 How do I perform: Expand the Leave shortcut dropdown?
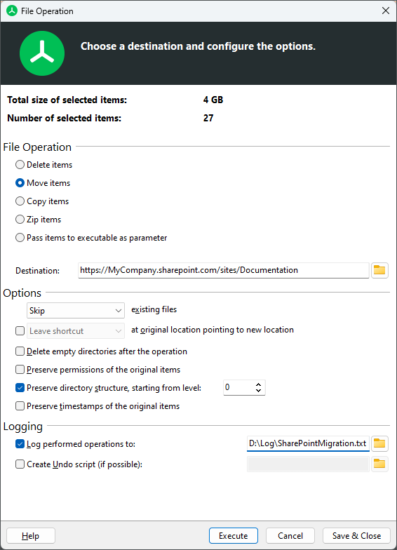76,331
